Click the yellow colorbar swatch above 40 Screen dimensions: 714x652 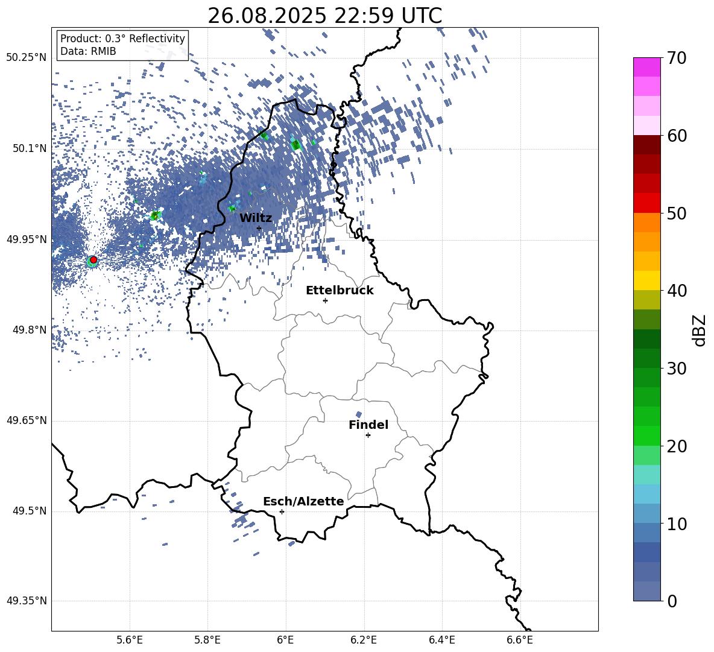tap(646, 280)
